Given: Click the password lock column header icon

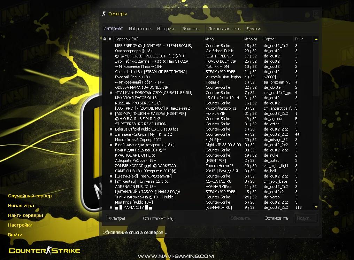Looking at the screenshot, I should point(105,39).
